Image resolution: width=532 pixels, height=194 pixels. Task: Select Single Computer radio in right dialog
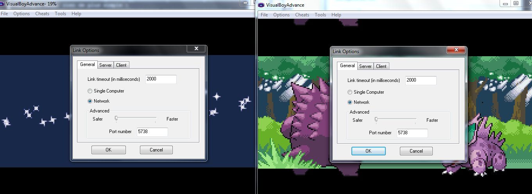pyautogui.click(x=366, y=92)
